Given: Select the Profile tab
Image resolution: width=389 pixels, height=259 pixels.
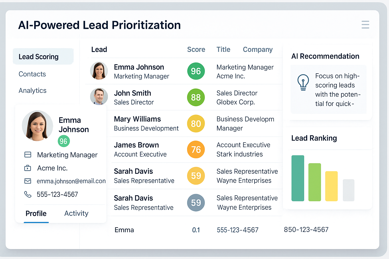Looking at the screenshot, I should (x=36, y=213).
